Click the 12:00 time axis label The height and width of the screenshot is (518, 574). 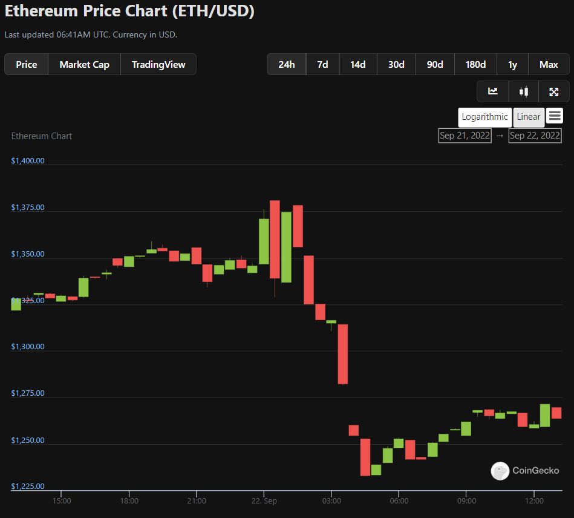click(534, 501)
